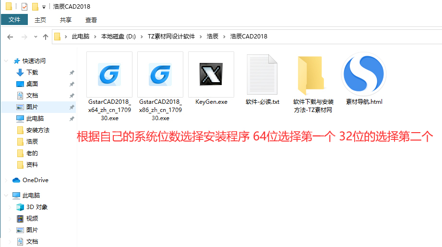Open customize quick access toolbar dropdown

(x=44, y=7)
